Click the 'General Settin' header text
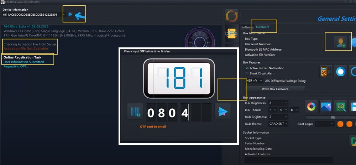The height and width of the screenshot is (165, 356). pos(337,19)
